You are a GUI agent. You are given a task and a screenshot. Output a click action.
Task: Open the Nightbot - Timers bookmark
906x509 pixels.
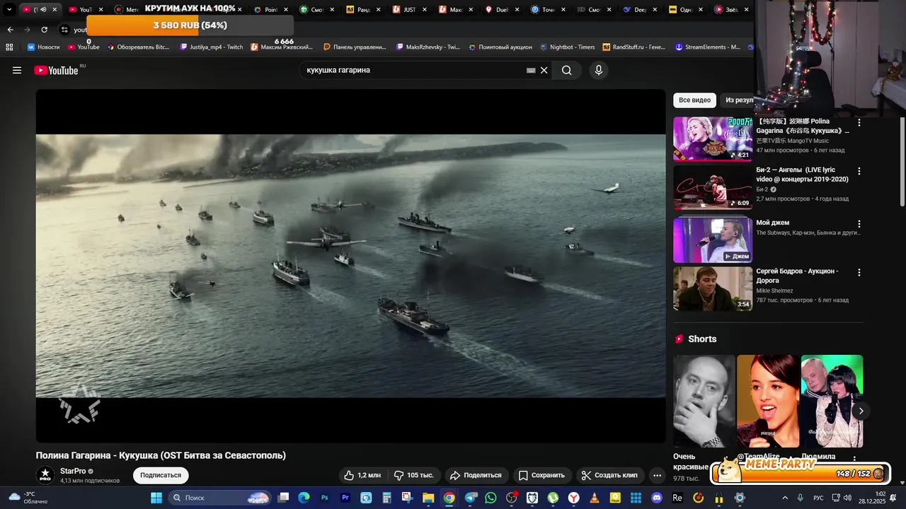tap(567, 47)
